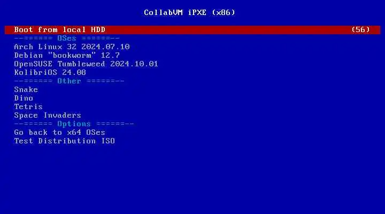Click the OSes section header

(x=67, y=39)
